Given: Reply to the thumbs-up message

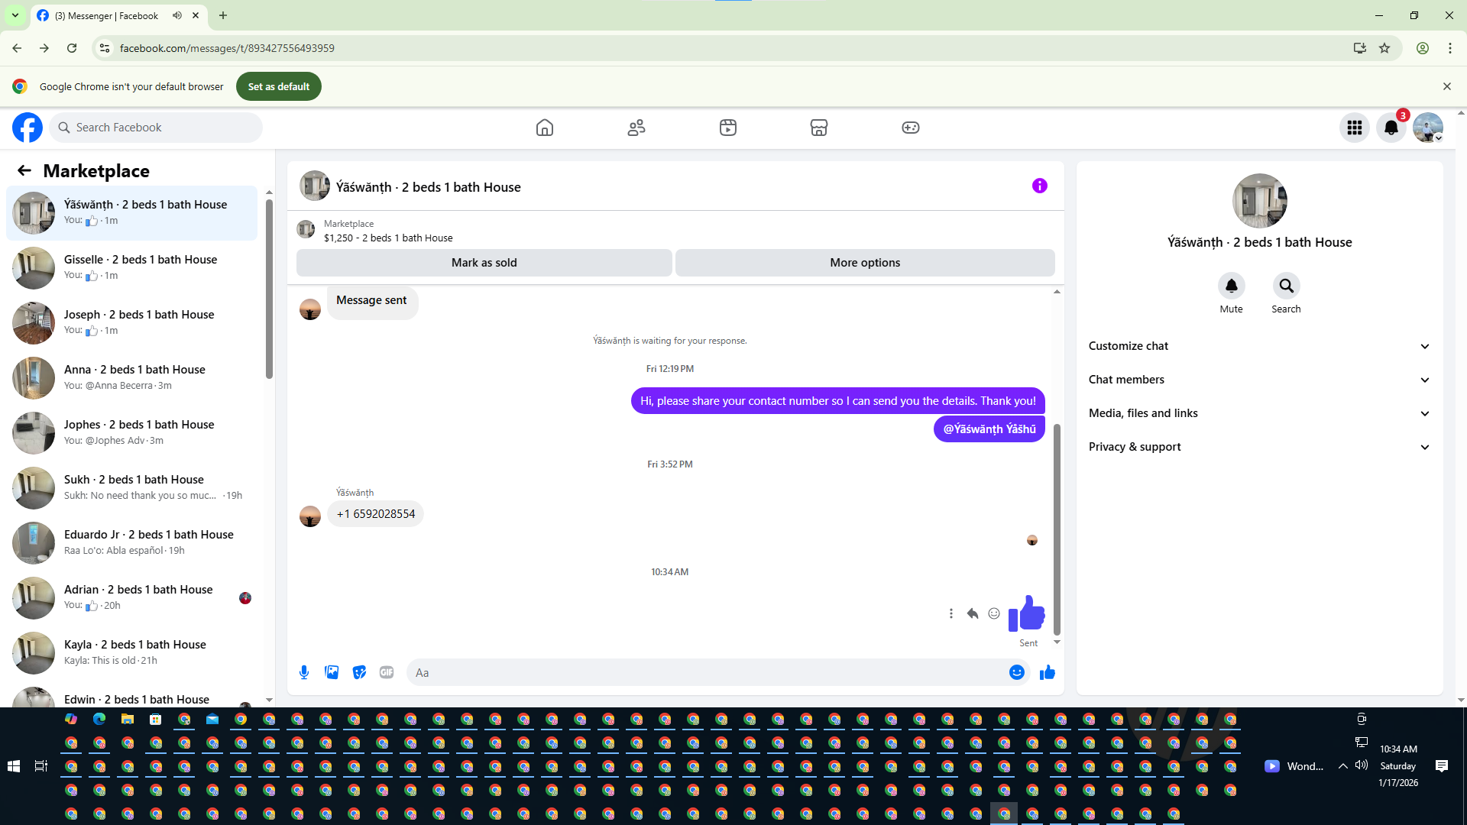Looking at the screenshot, I should pos(972,613).
